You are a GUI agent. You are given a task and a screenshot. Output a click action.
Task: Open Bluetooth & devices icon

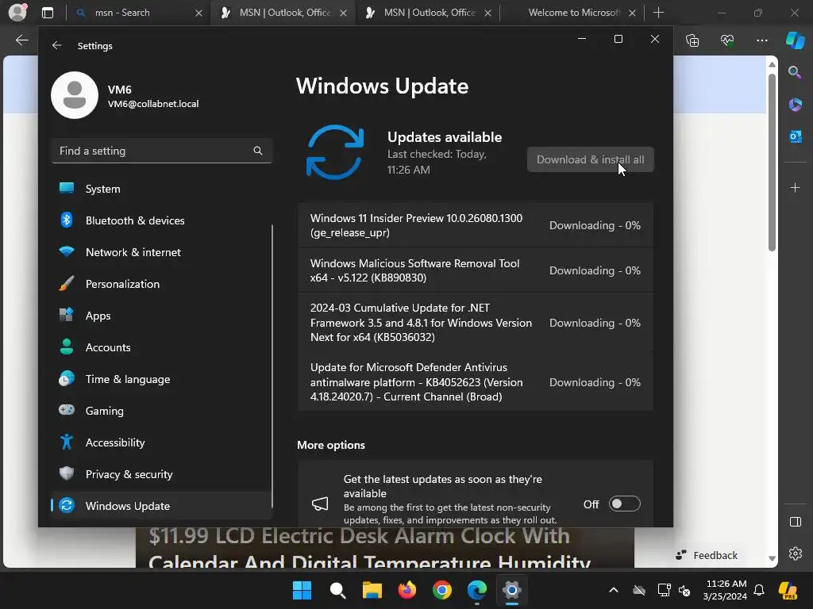(x=67, y=220)
